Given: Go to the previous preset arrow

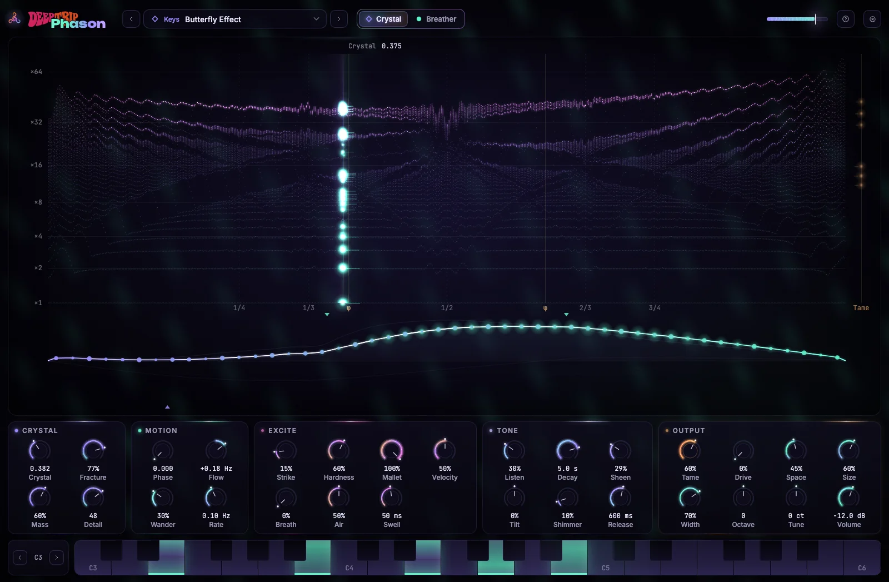Looking at the screenshot, I should [x=131, y=19].
